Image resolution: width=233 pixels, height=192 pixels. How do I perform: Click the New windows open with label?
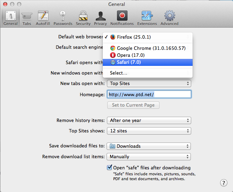77,73
